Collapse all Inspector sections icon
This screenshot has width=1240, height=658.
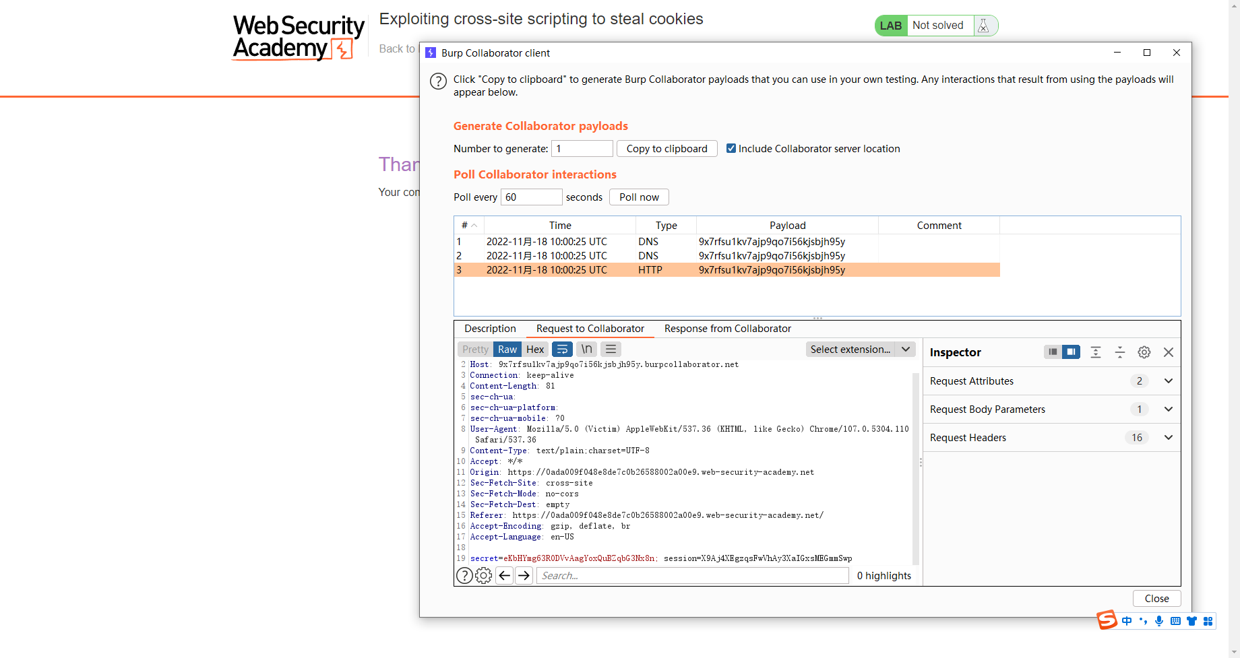[x=1120, y=352]
